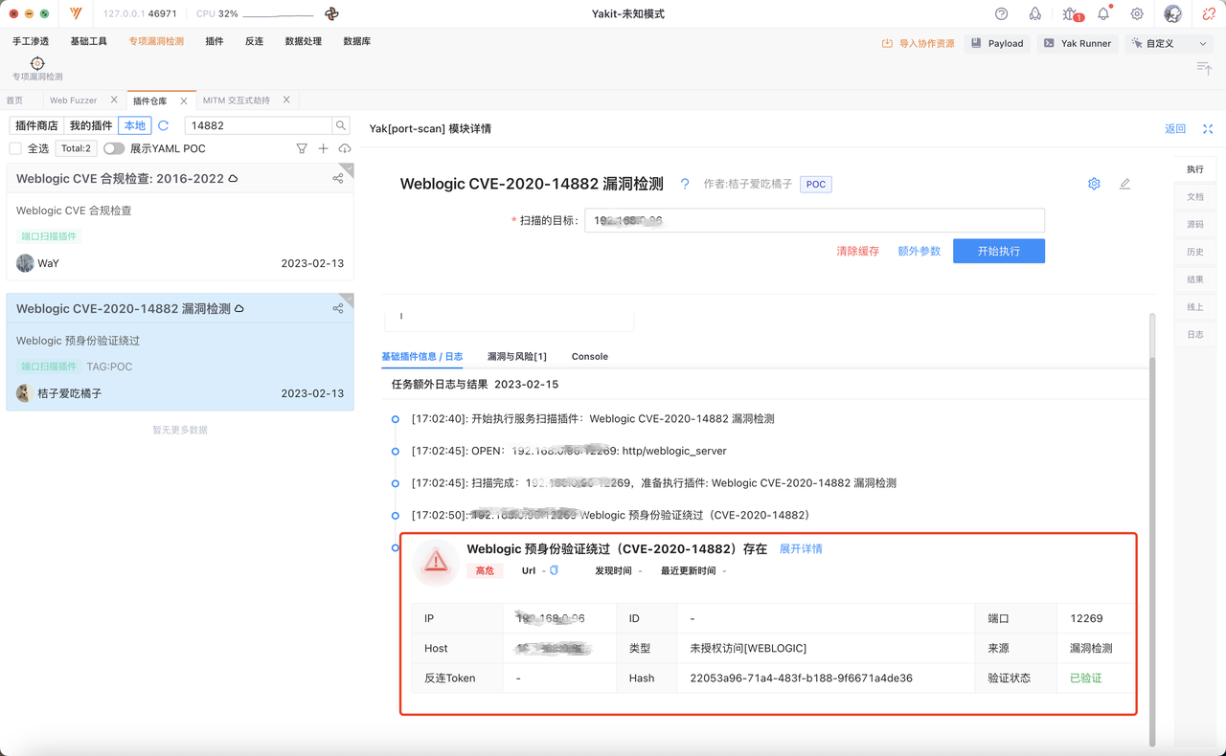The width and height of the screenshot is (1226, 756).
Task: Copy the Url with the copy icon
Action: pyautogui.click(x=554, y=570)
